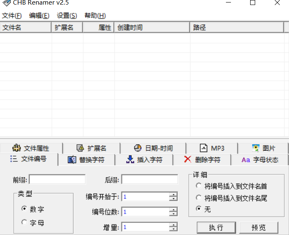289x235 pixels.
Task: Increase 编号开始于 value with up arrow
Action: [173, 194]
